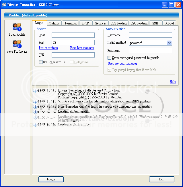Open the Proxy settings link

48,48
